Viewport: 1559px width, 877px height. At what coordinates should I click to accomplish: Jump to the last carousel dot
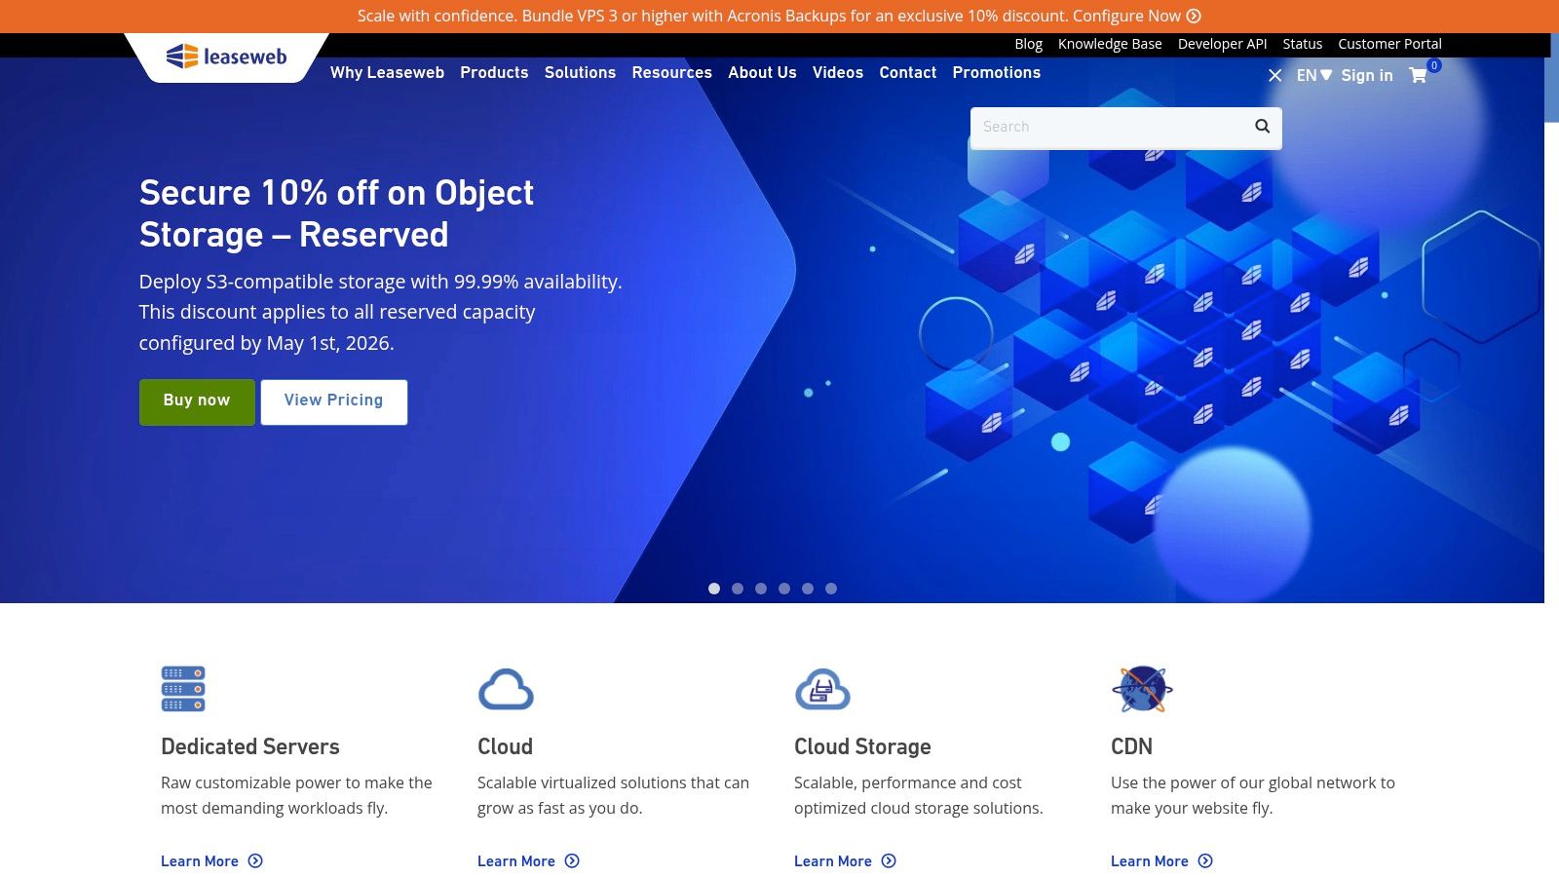[x=831, y=589]
